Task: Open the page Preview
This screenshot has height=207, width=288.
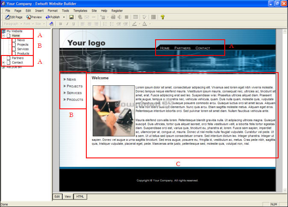Action: 34,17
